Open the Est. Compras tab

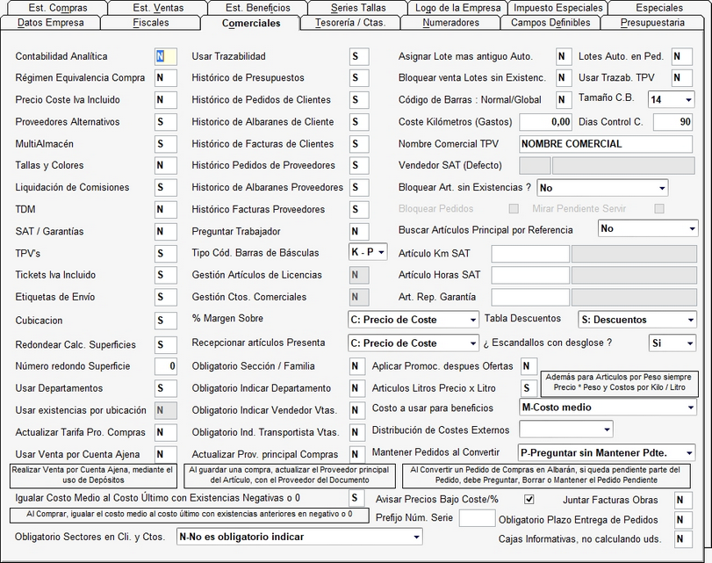click(58, 8)
